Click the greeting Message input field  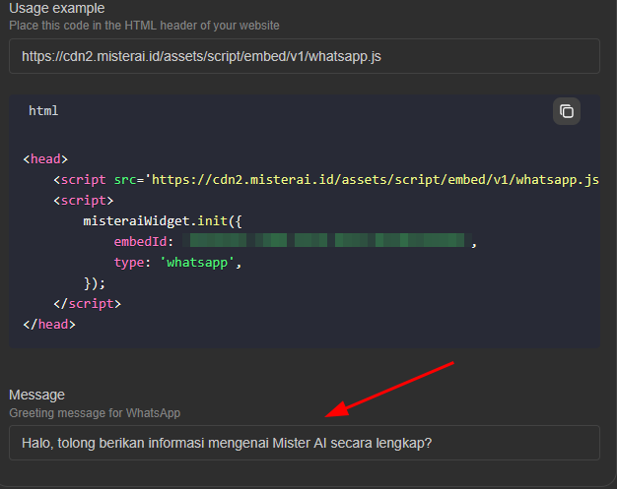305,443
